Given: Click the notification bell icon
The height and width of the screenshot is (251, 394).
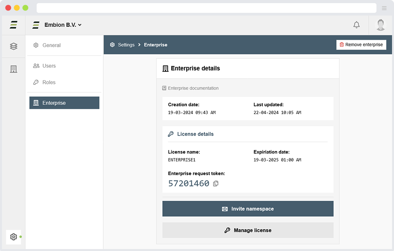Looking at the screenshot, I should pos(356,25).
